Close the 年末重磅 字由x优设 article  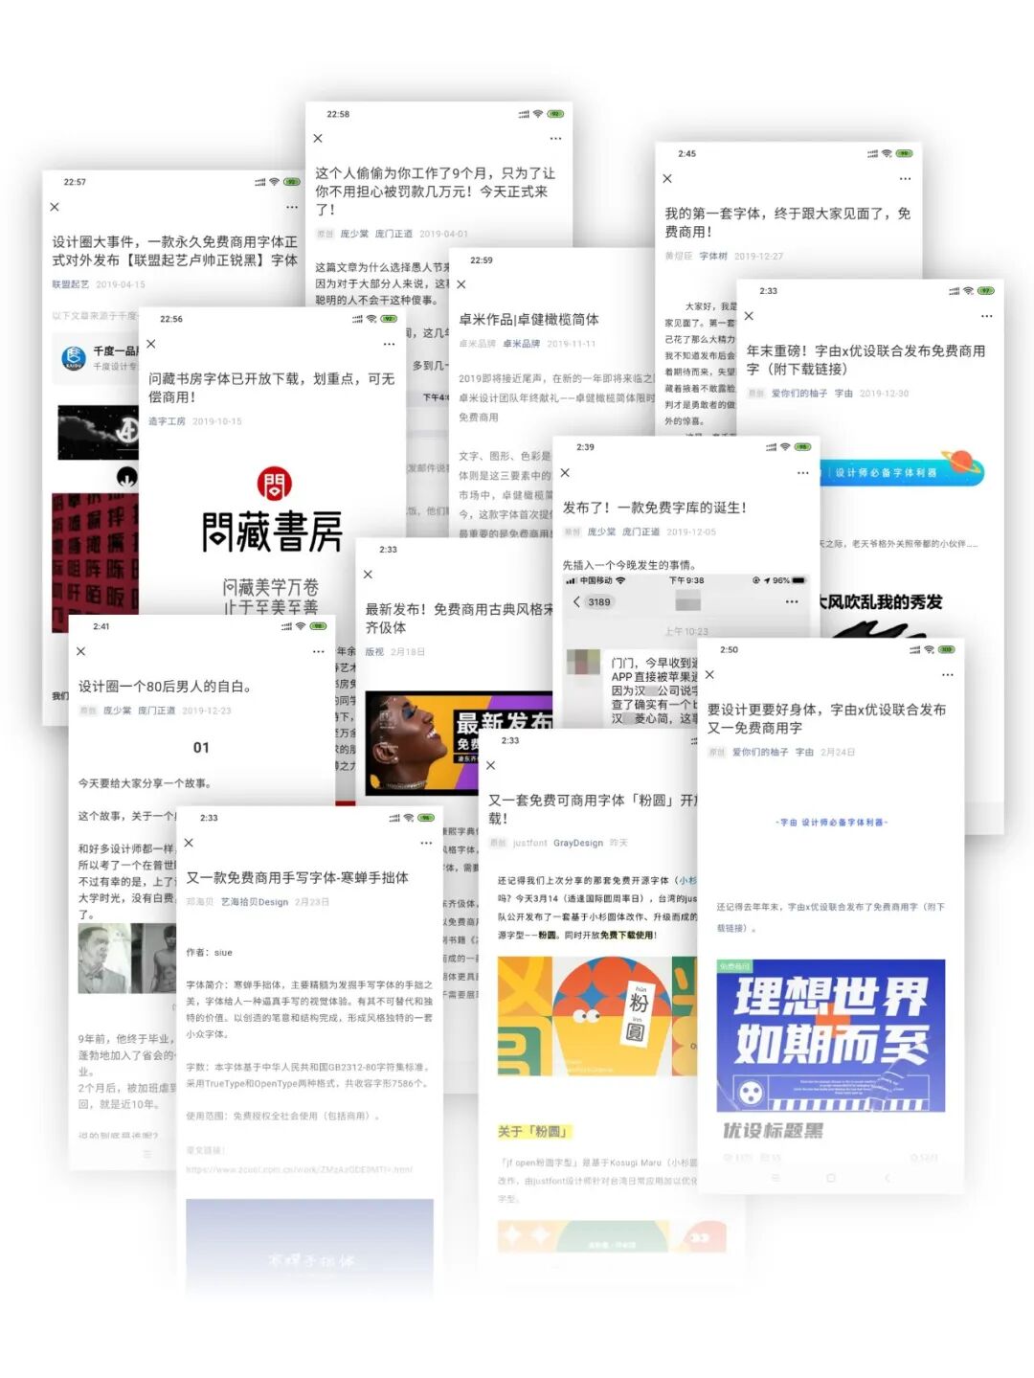[x=749, y=316]
